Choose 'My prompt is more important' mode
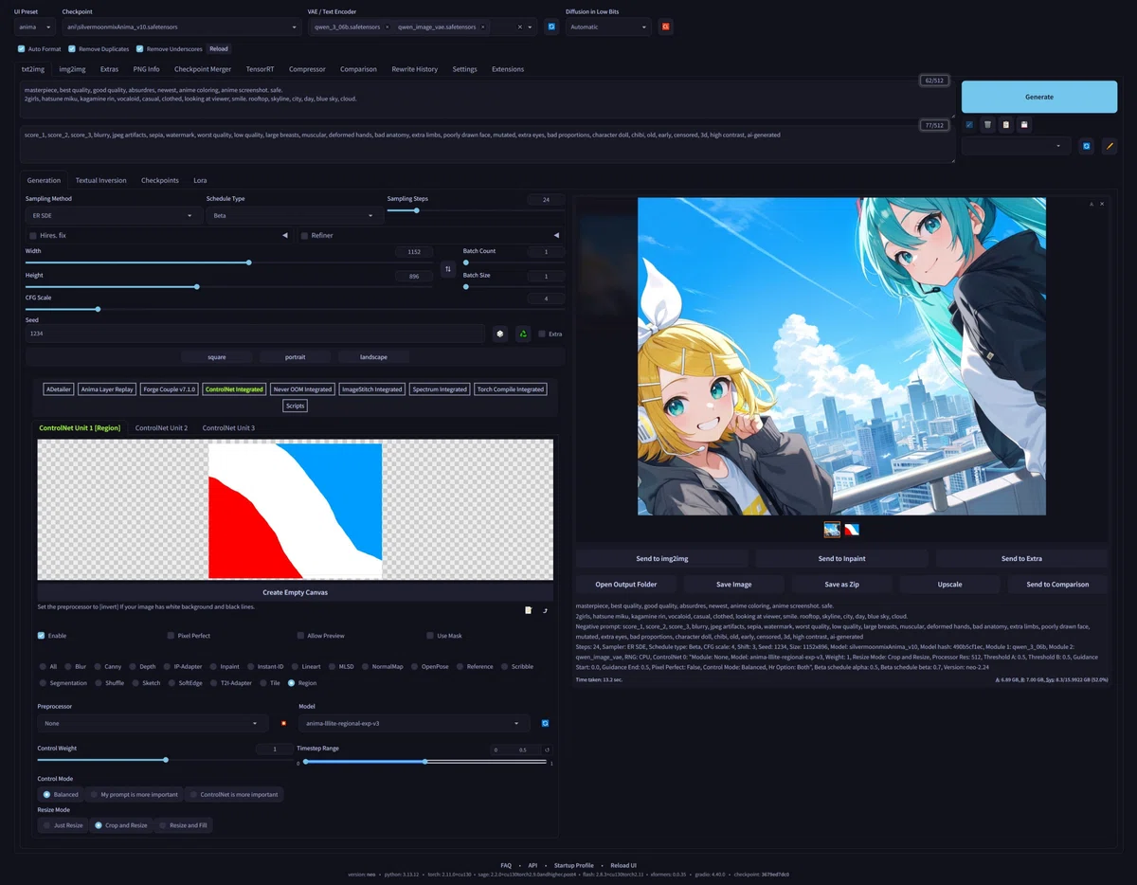Image resolution: width=1137 pixels, height=885 pixels. (135, 794)
